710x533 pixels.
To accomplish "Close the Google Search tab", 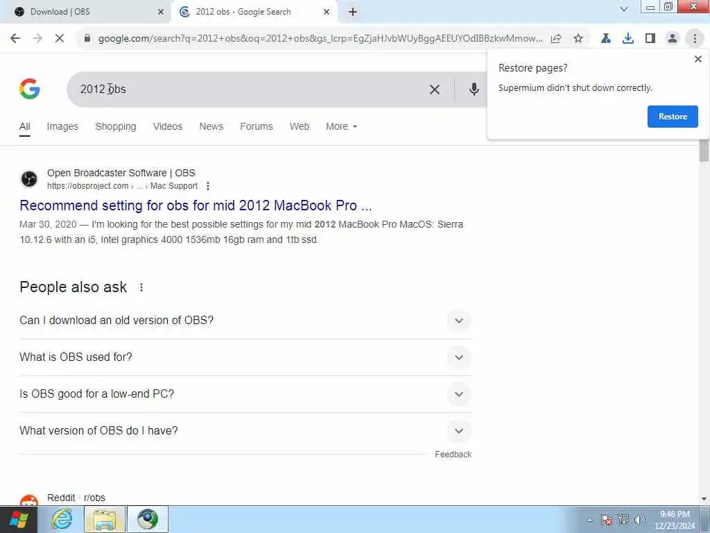I will tap(327, 12).
